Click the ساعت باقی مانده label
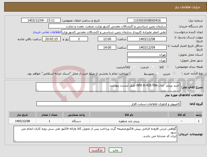The width and height of the screenshot is (207, 157). click(29, 39)
